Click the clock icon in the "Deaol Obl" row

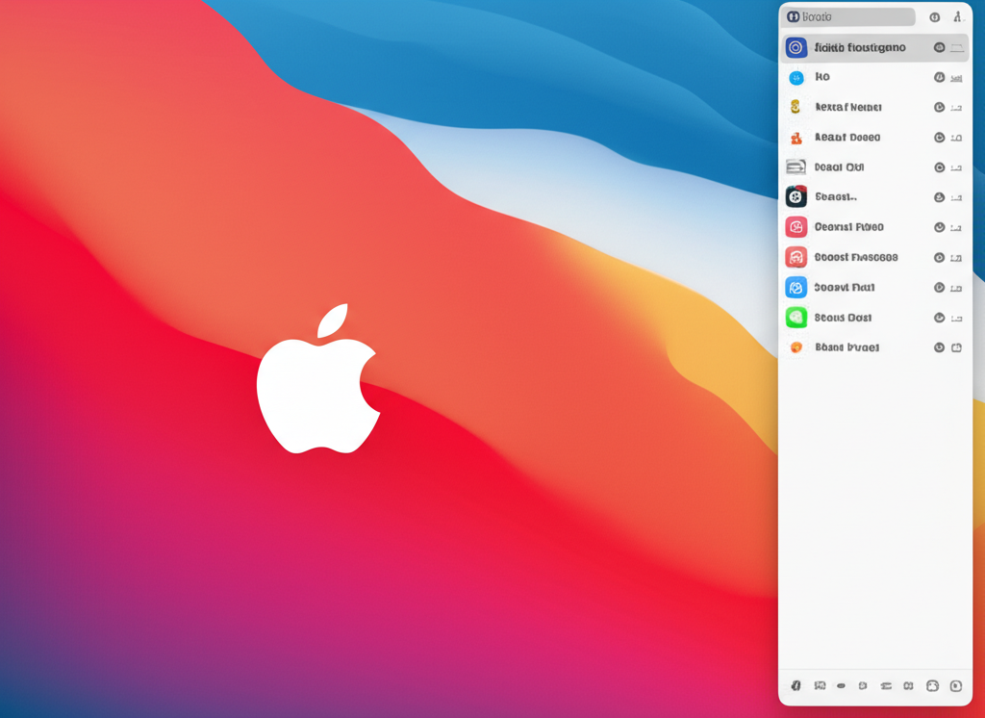pos(939,167)
